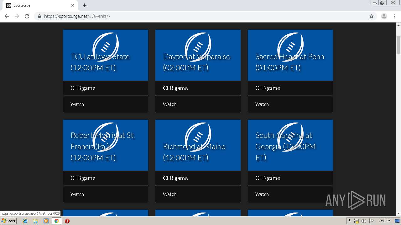Click CFB game label under Sacred Heart card
Viewport: 401px width, 225px height.
pyautogui.click(x=268, y=88)
